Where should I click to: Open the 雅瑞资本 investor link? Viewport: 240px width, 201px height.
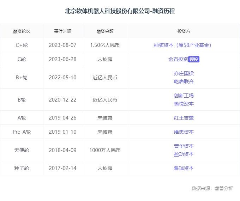coord(184,168)
